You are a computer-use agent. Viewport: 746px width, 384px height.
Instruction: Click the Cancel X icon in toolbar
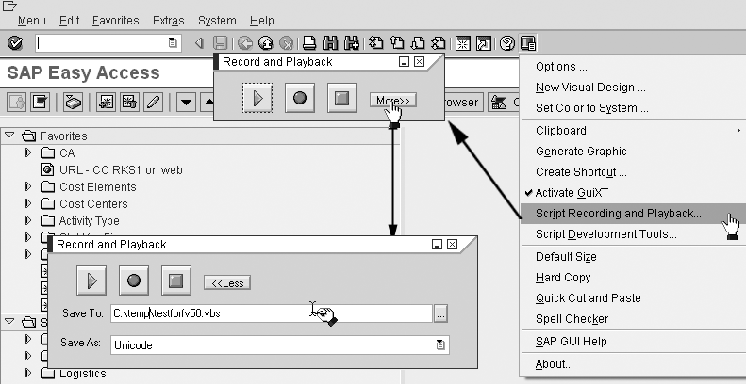286,43
